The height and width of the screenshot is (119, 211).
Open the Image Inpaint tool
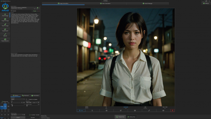(x=5, y=30)
